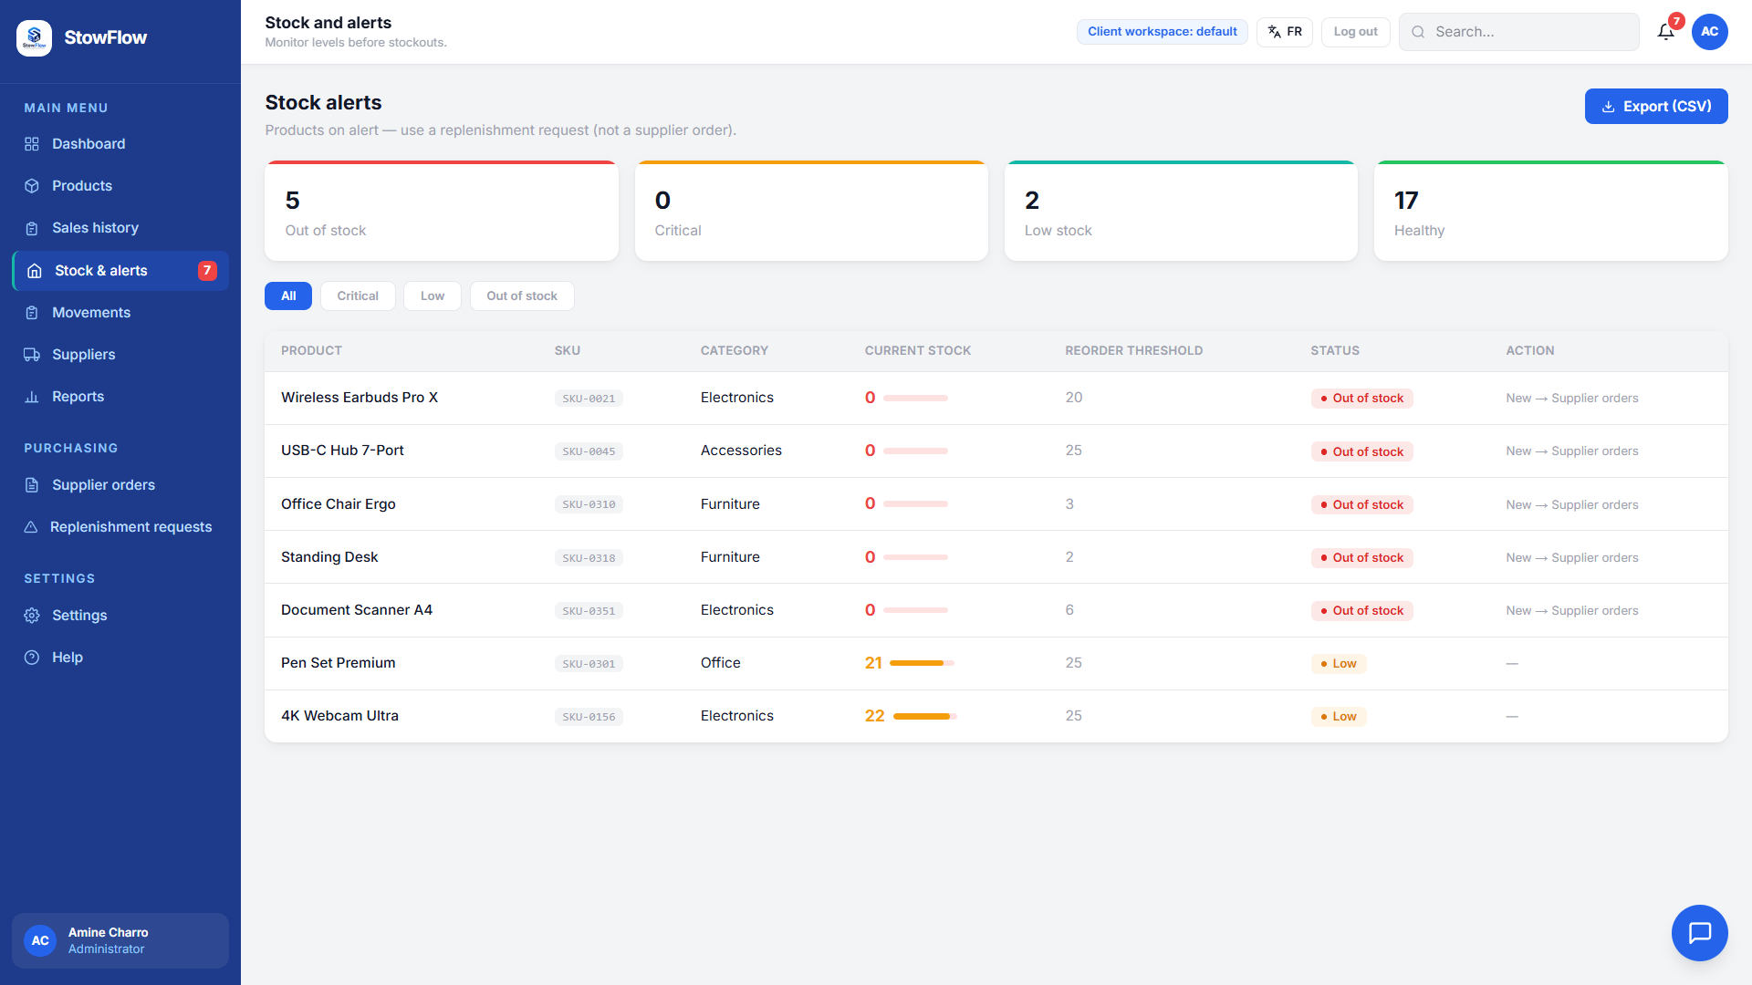Open Movements in the sidebar

click(120, 313)
